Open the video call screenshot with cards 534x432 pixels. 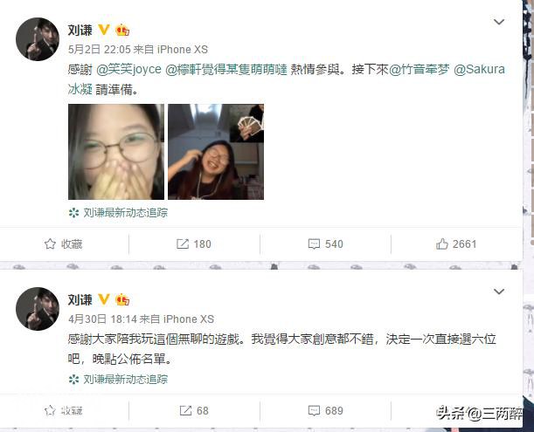[x=216, y=152]
